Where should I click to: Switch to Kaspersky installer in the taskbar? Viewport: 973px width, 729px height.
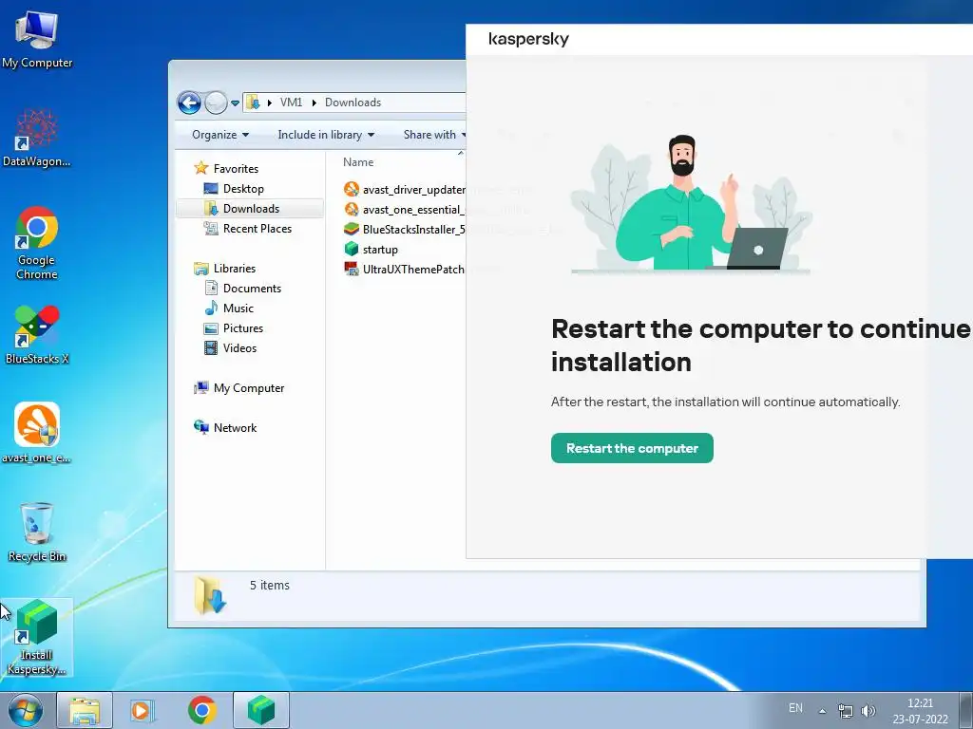coord(261,710)
